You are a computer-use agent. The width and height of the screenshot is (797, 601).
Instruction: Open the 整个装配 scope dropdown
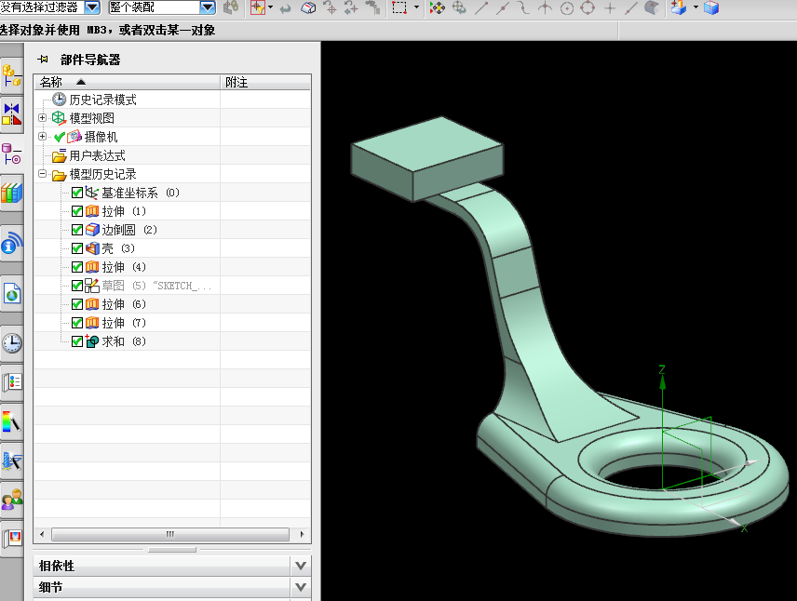click(207, 7)
